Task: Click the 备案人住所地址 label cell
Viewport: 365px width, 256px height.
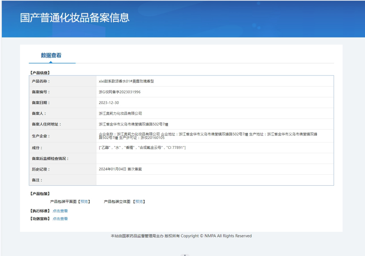Action: (63, 124)
